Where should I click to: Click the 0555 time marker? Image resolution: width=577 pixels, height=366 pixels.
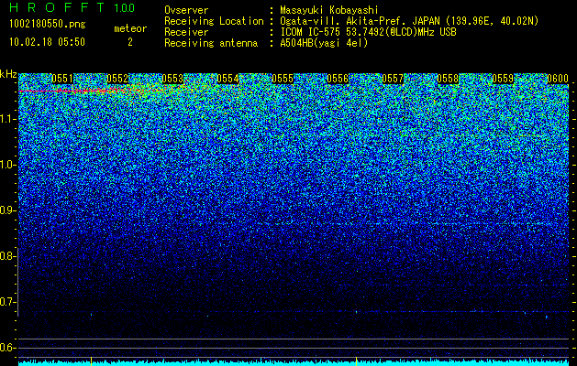click(283, 79)
